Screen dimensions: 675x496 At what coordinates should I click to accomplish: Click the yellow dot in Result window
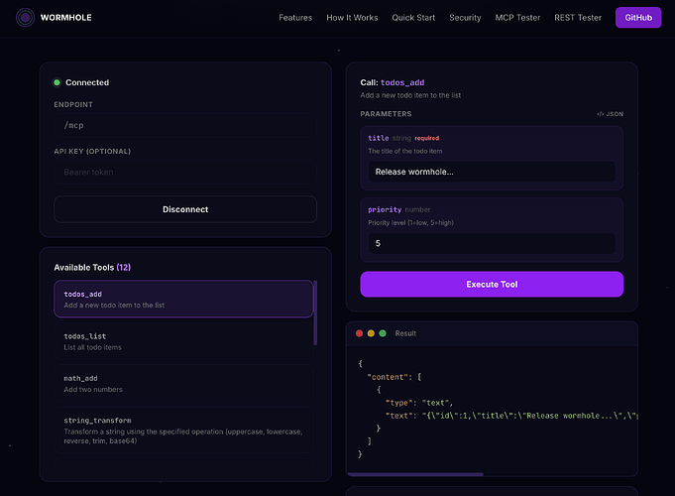point(371,333)
